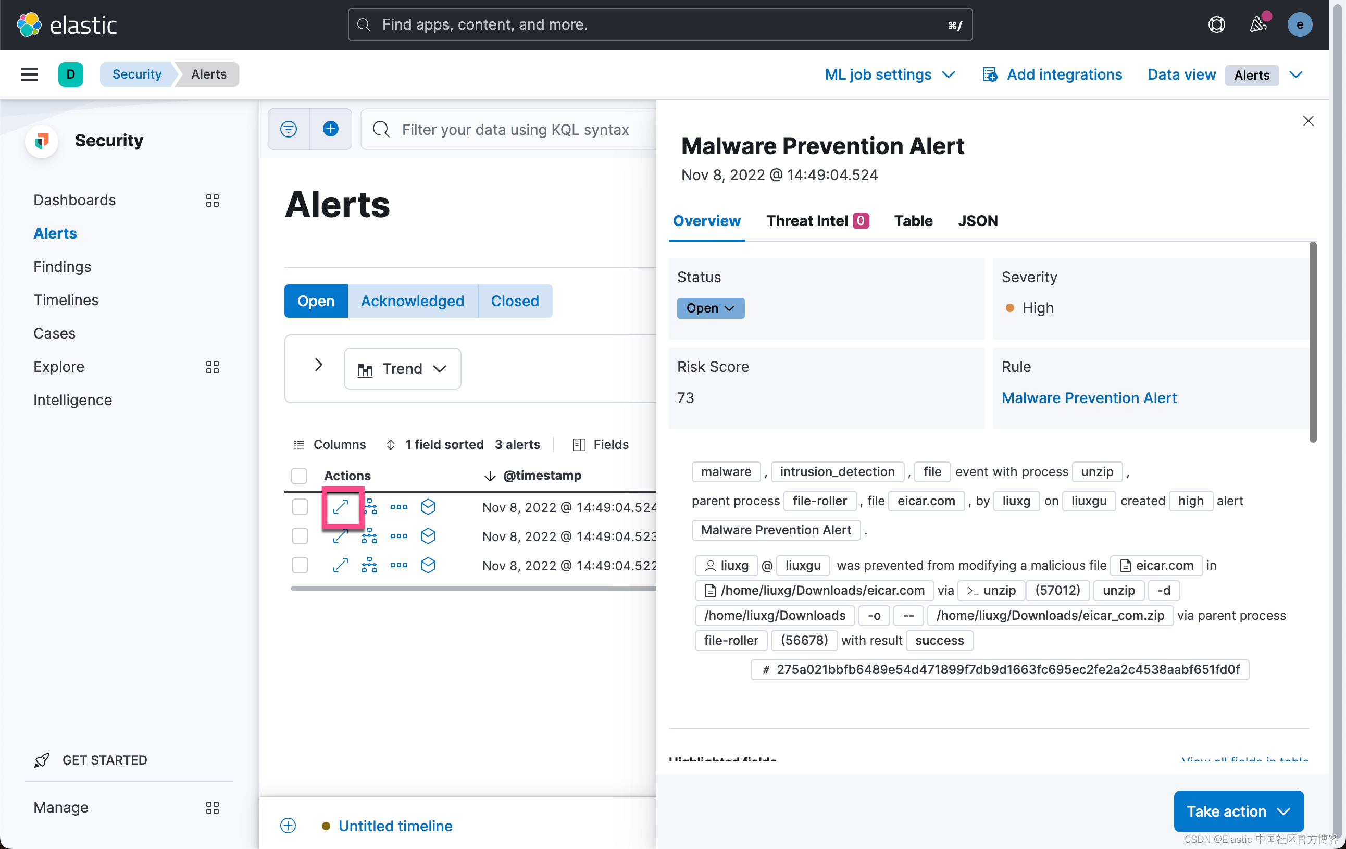
Task: Close the alert details flyout
Action: pos(1308,121)
